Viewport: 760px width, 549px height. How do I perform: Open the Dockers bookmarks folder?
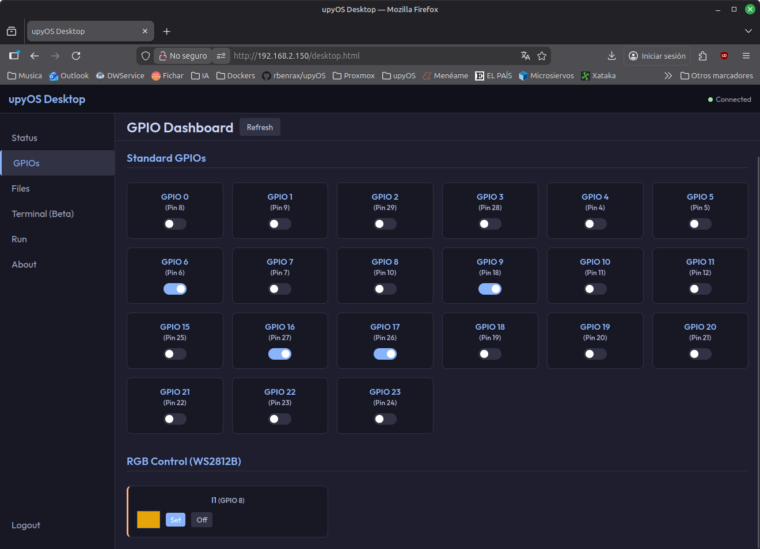[235, 75]
